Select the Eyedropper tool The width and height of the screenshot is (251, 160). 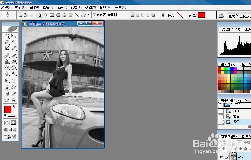tap(14, 94)
